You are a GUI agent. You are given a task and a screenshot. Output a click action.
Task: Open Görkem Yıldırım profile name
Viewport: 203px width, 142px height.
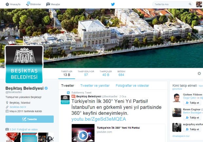pos(193,94)
